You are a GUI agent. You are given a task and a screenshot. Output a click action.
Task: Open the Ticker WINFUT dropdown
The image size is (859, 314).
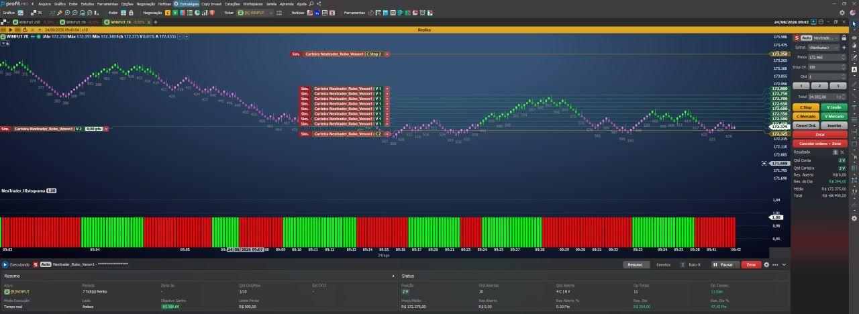(x=256, y=13)
